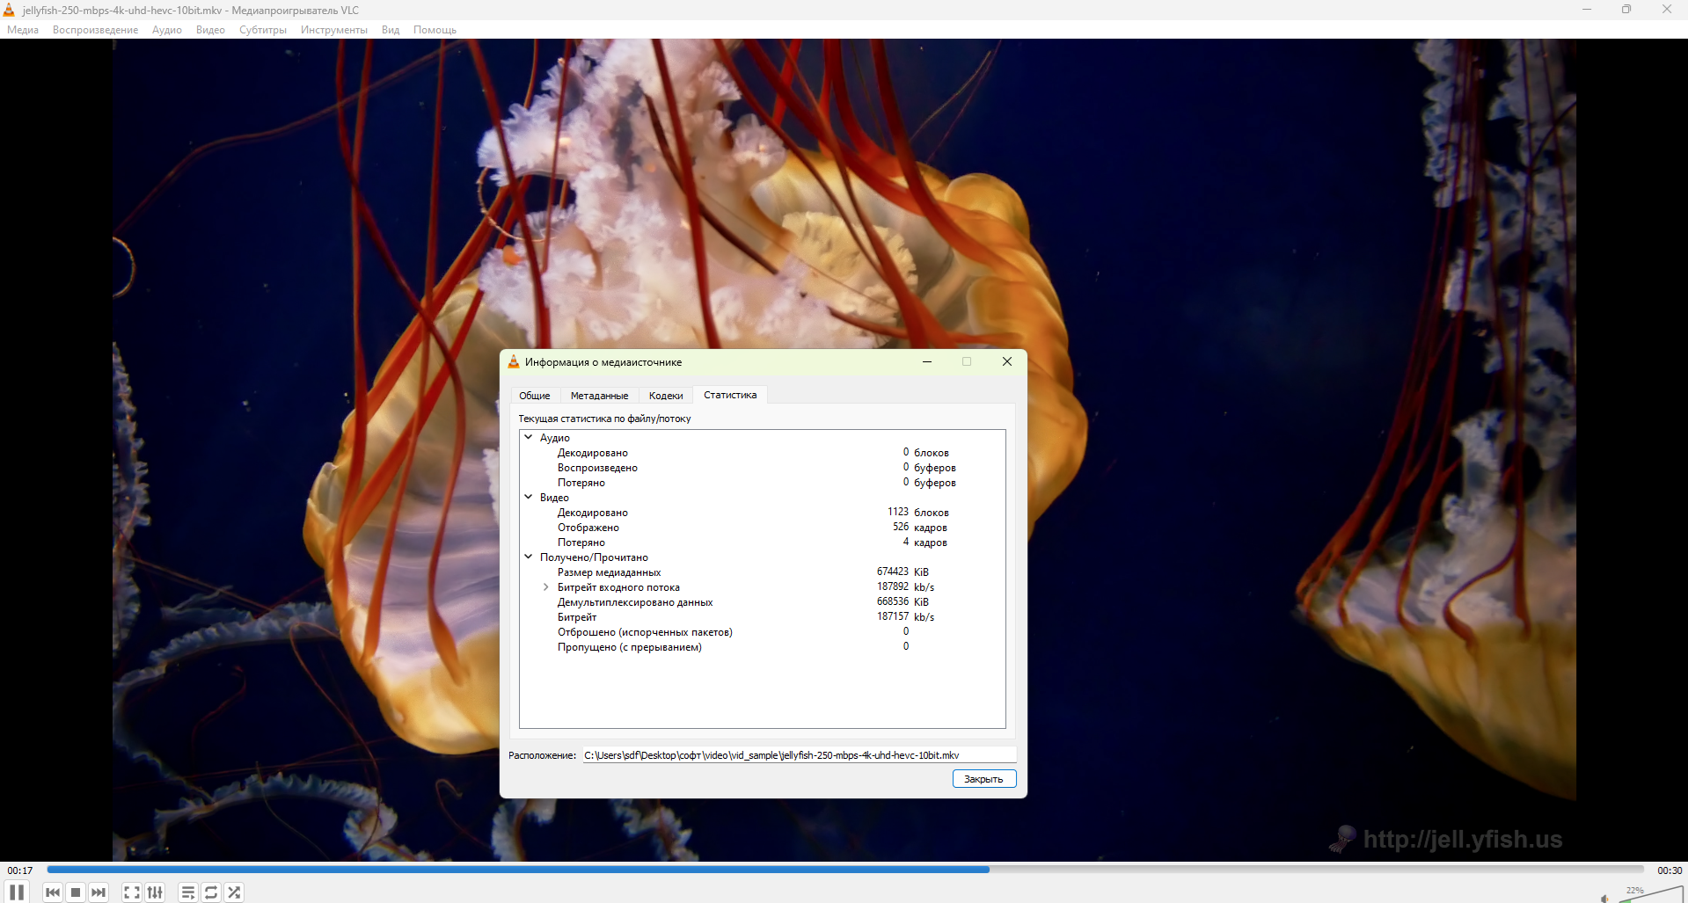Select the Потеряно row under Видео
Image resolution: width=1688 pixels, height=903 pixels.
(x=763, y=543)
